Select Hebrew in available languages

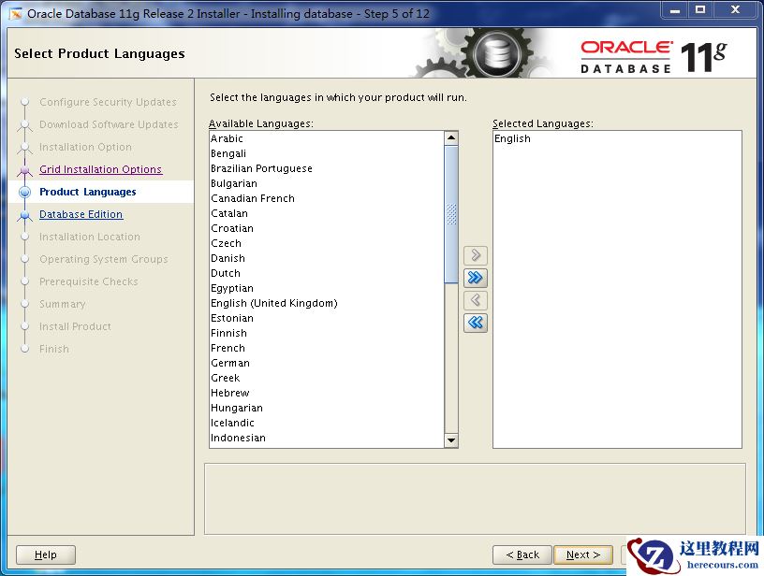327,393
